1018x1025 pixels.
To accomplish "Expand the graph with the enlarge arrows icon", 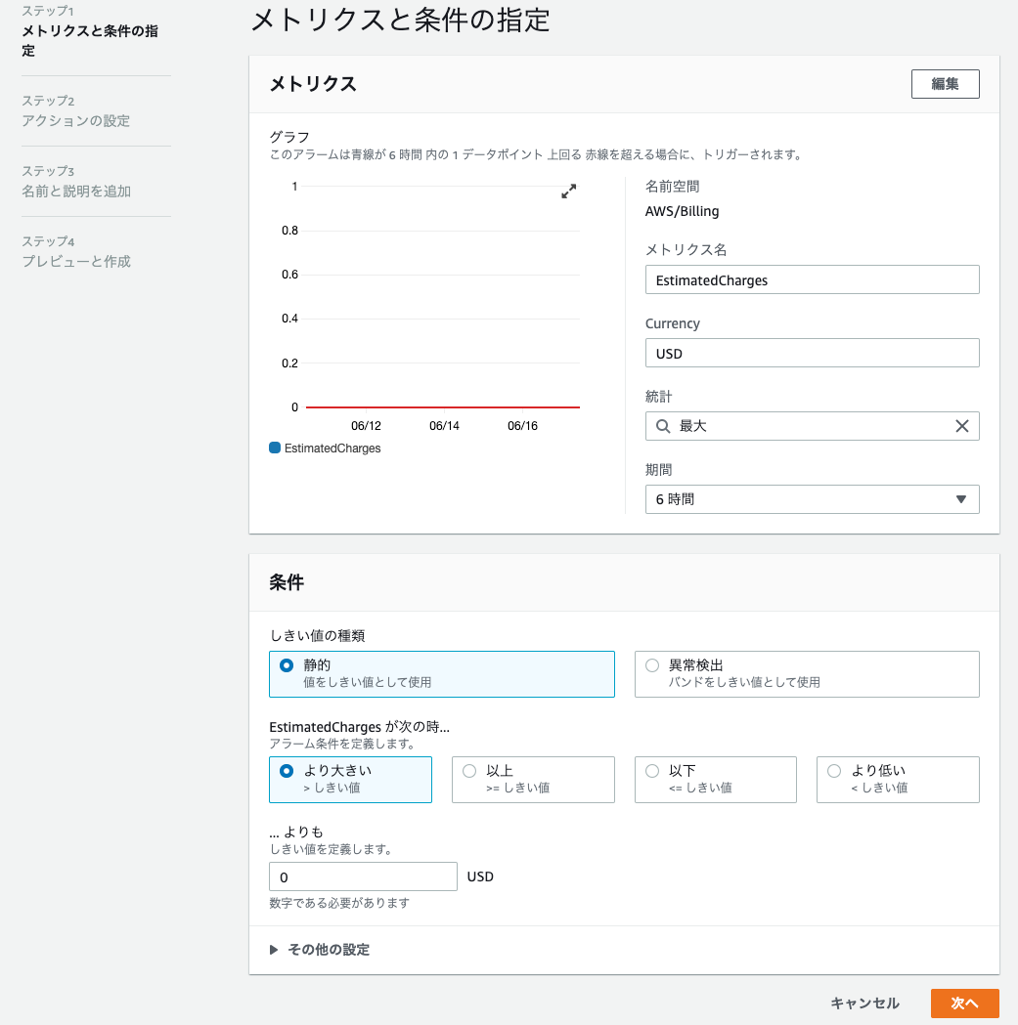I will 568,191.
